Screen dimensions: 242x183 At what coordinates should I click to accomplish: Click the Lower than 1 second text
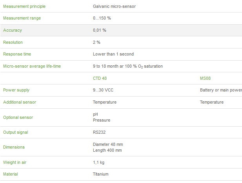point(113,54)
